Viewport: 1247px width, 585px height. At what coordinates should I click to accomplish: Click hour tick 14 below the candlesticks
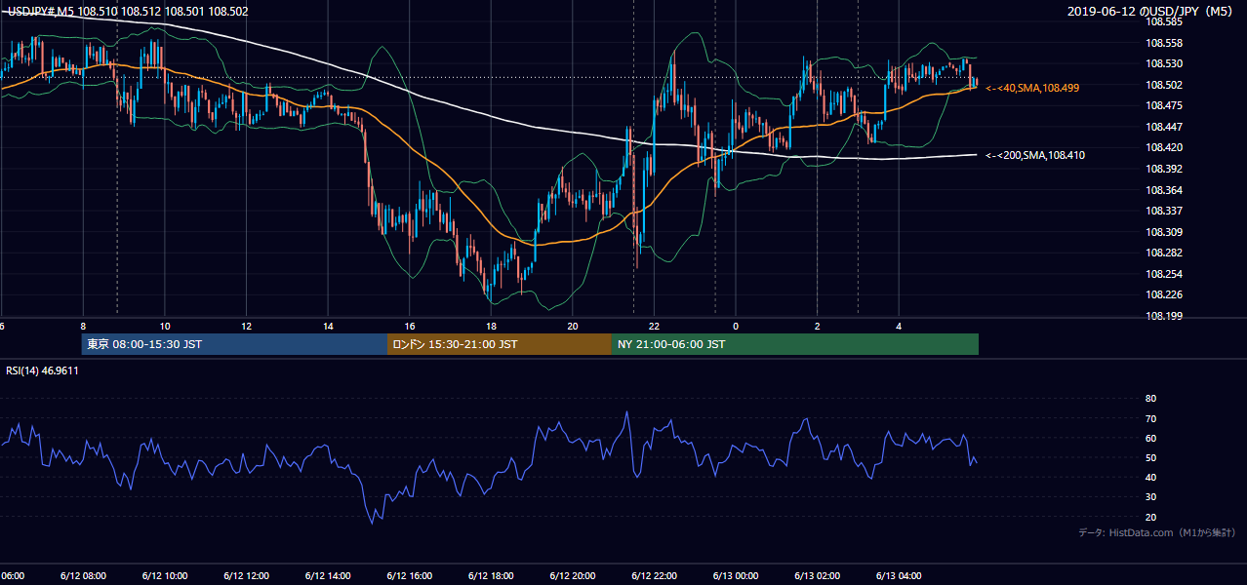328,326
